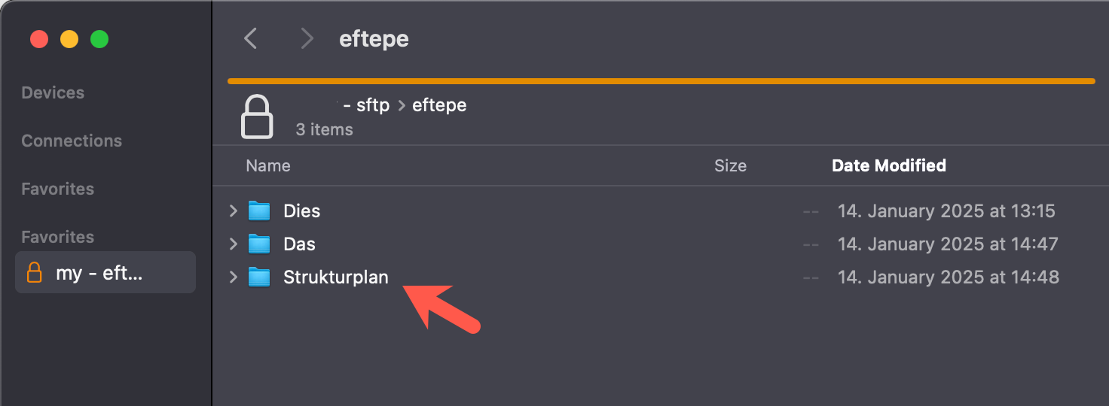The width and height of the screenshot is (1109, 406).
Task: Open the "my - eft…" favorite connection
Action: pyautogui.click(x=99, y=272)
